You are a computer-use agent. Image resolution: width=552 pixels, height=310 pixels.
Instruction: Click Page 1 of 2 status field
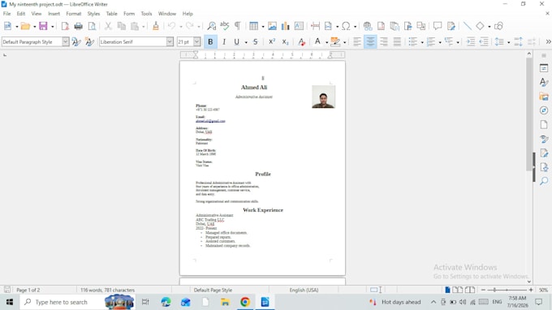(28, 290)
